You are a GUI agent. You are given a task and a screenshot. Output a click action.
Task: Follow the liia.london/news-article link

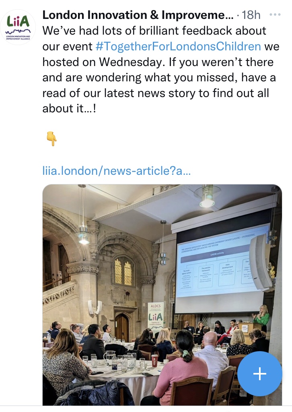116,171
